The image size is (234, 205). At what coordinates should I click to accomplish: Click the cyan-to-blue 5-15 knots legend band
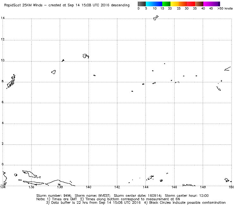coord(154,4)
